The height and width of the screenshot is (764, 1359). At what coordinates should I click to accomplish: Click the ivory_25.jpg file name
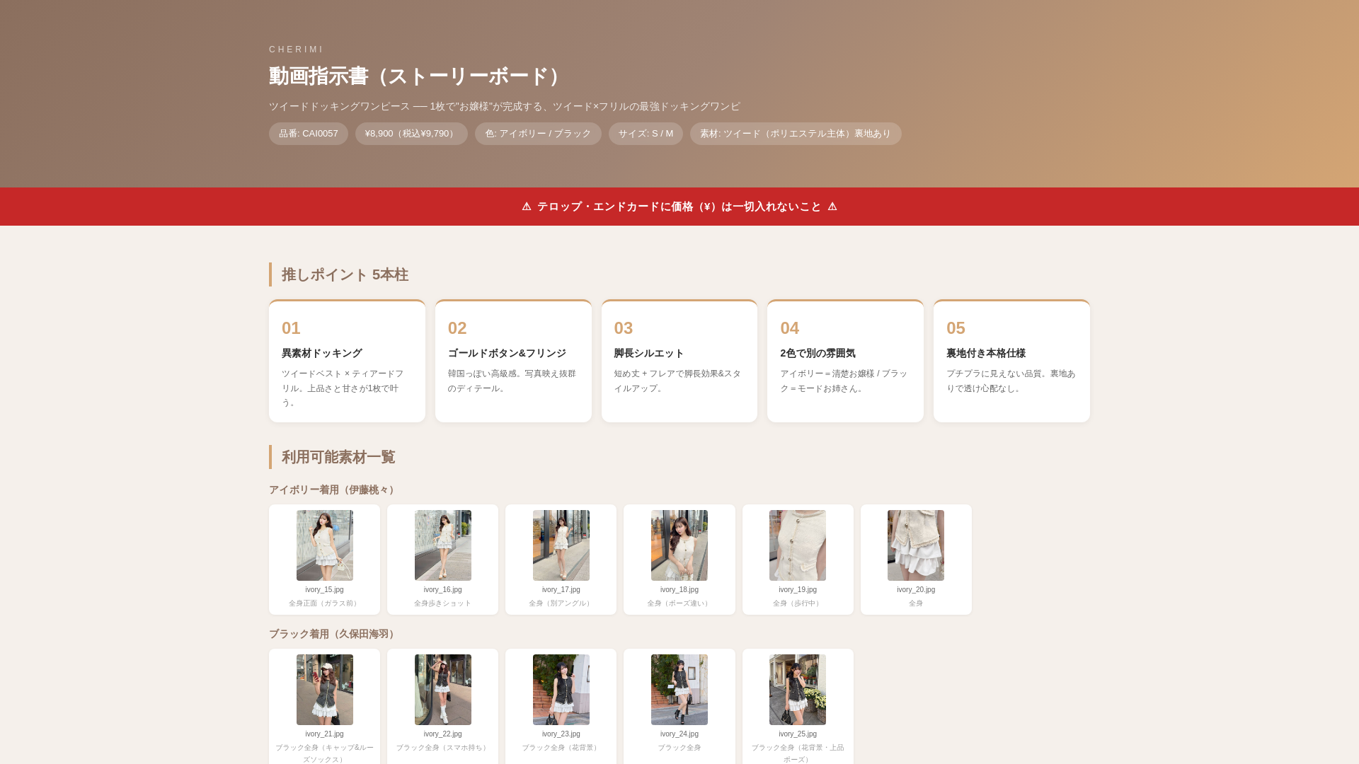(797, 734)
